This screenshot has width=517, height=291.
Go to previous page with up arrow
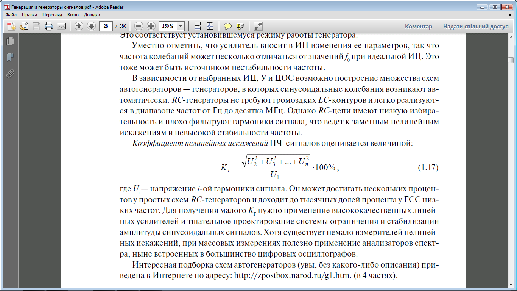click(x=79, y=26)
